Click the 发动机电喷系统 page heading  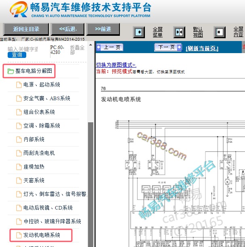[x=121, y=99]
